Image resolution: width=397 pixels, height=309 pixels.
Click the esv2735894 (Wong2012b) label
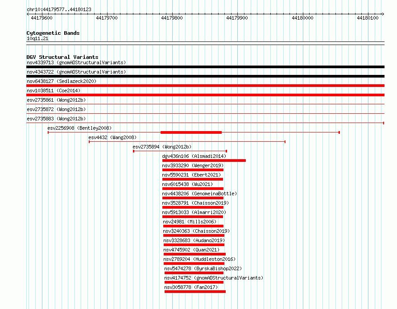[162, 147]
